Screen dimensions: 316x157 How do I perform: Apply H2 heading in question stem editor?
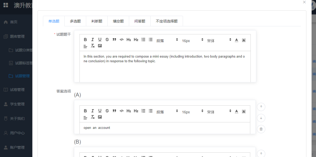136,40
